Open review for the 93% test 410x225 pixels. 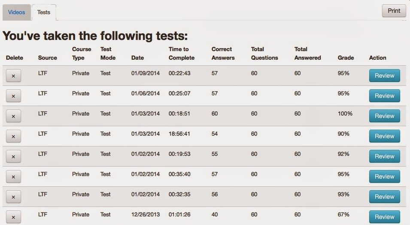tap(384, 197)
